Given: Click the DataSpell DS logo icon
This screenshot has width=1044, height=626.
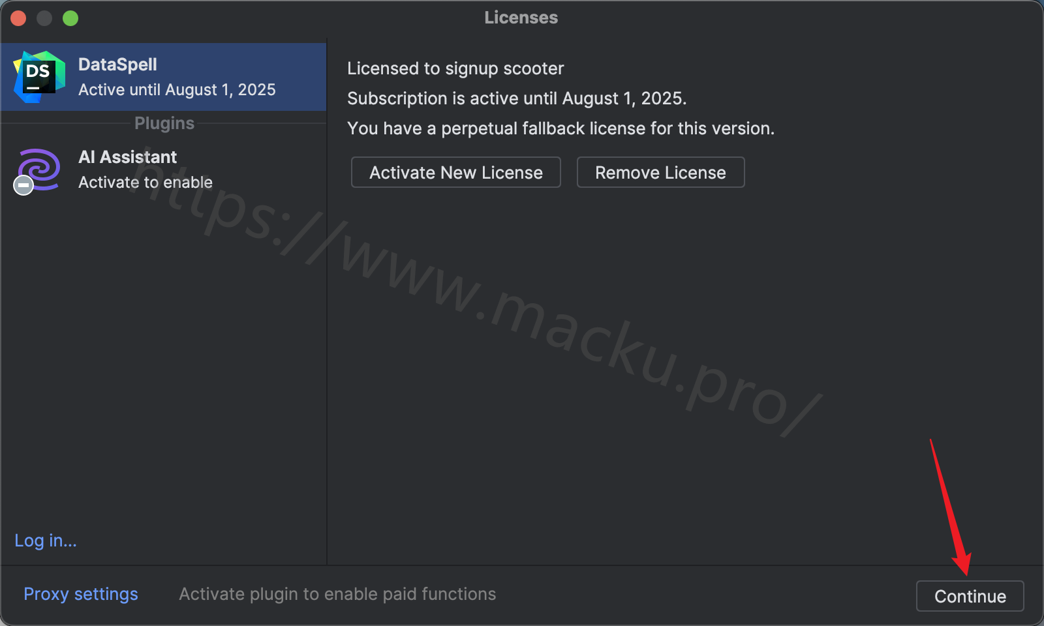Looking at the screenshot, I should click(x=39, y=76).
